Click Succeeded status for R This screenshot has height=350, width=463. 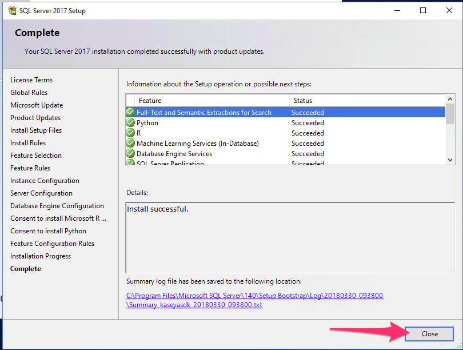(x=308, y=133)
